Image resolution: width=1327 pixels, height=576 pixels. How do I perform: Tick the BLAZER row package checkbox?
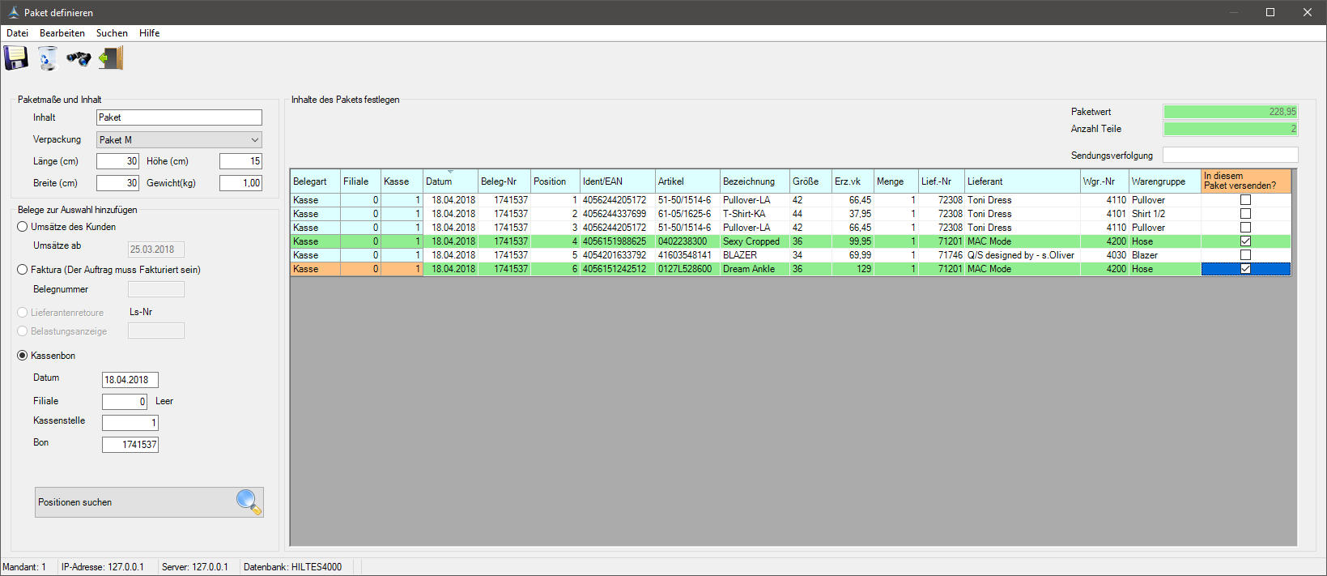click(x=1245, y=255)
